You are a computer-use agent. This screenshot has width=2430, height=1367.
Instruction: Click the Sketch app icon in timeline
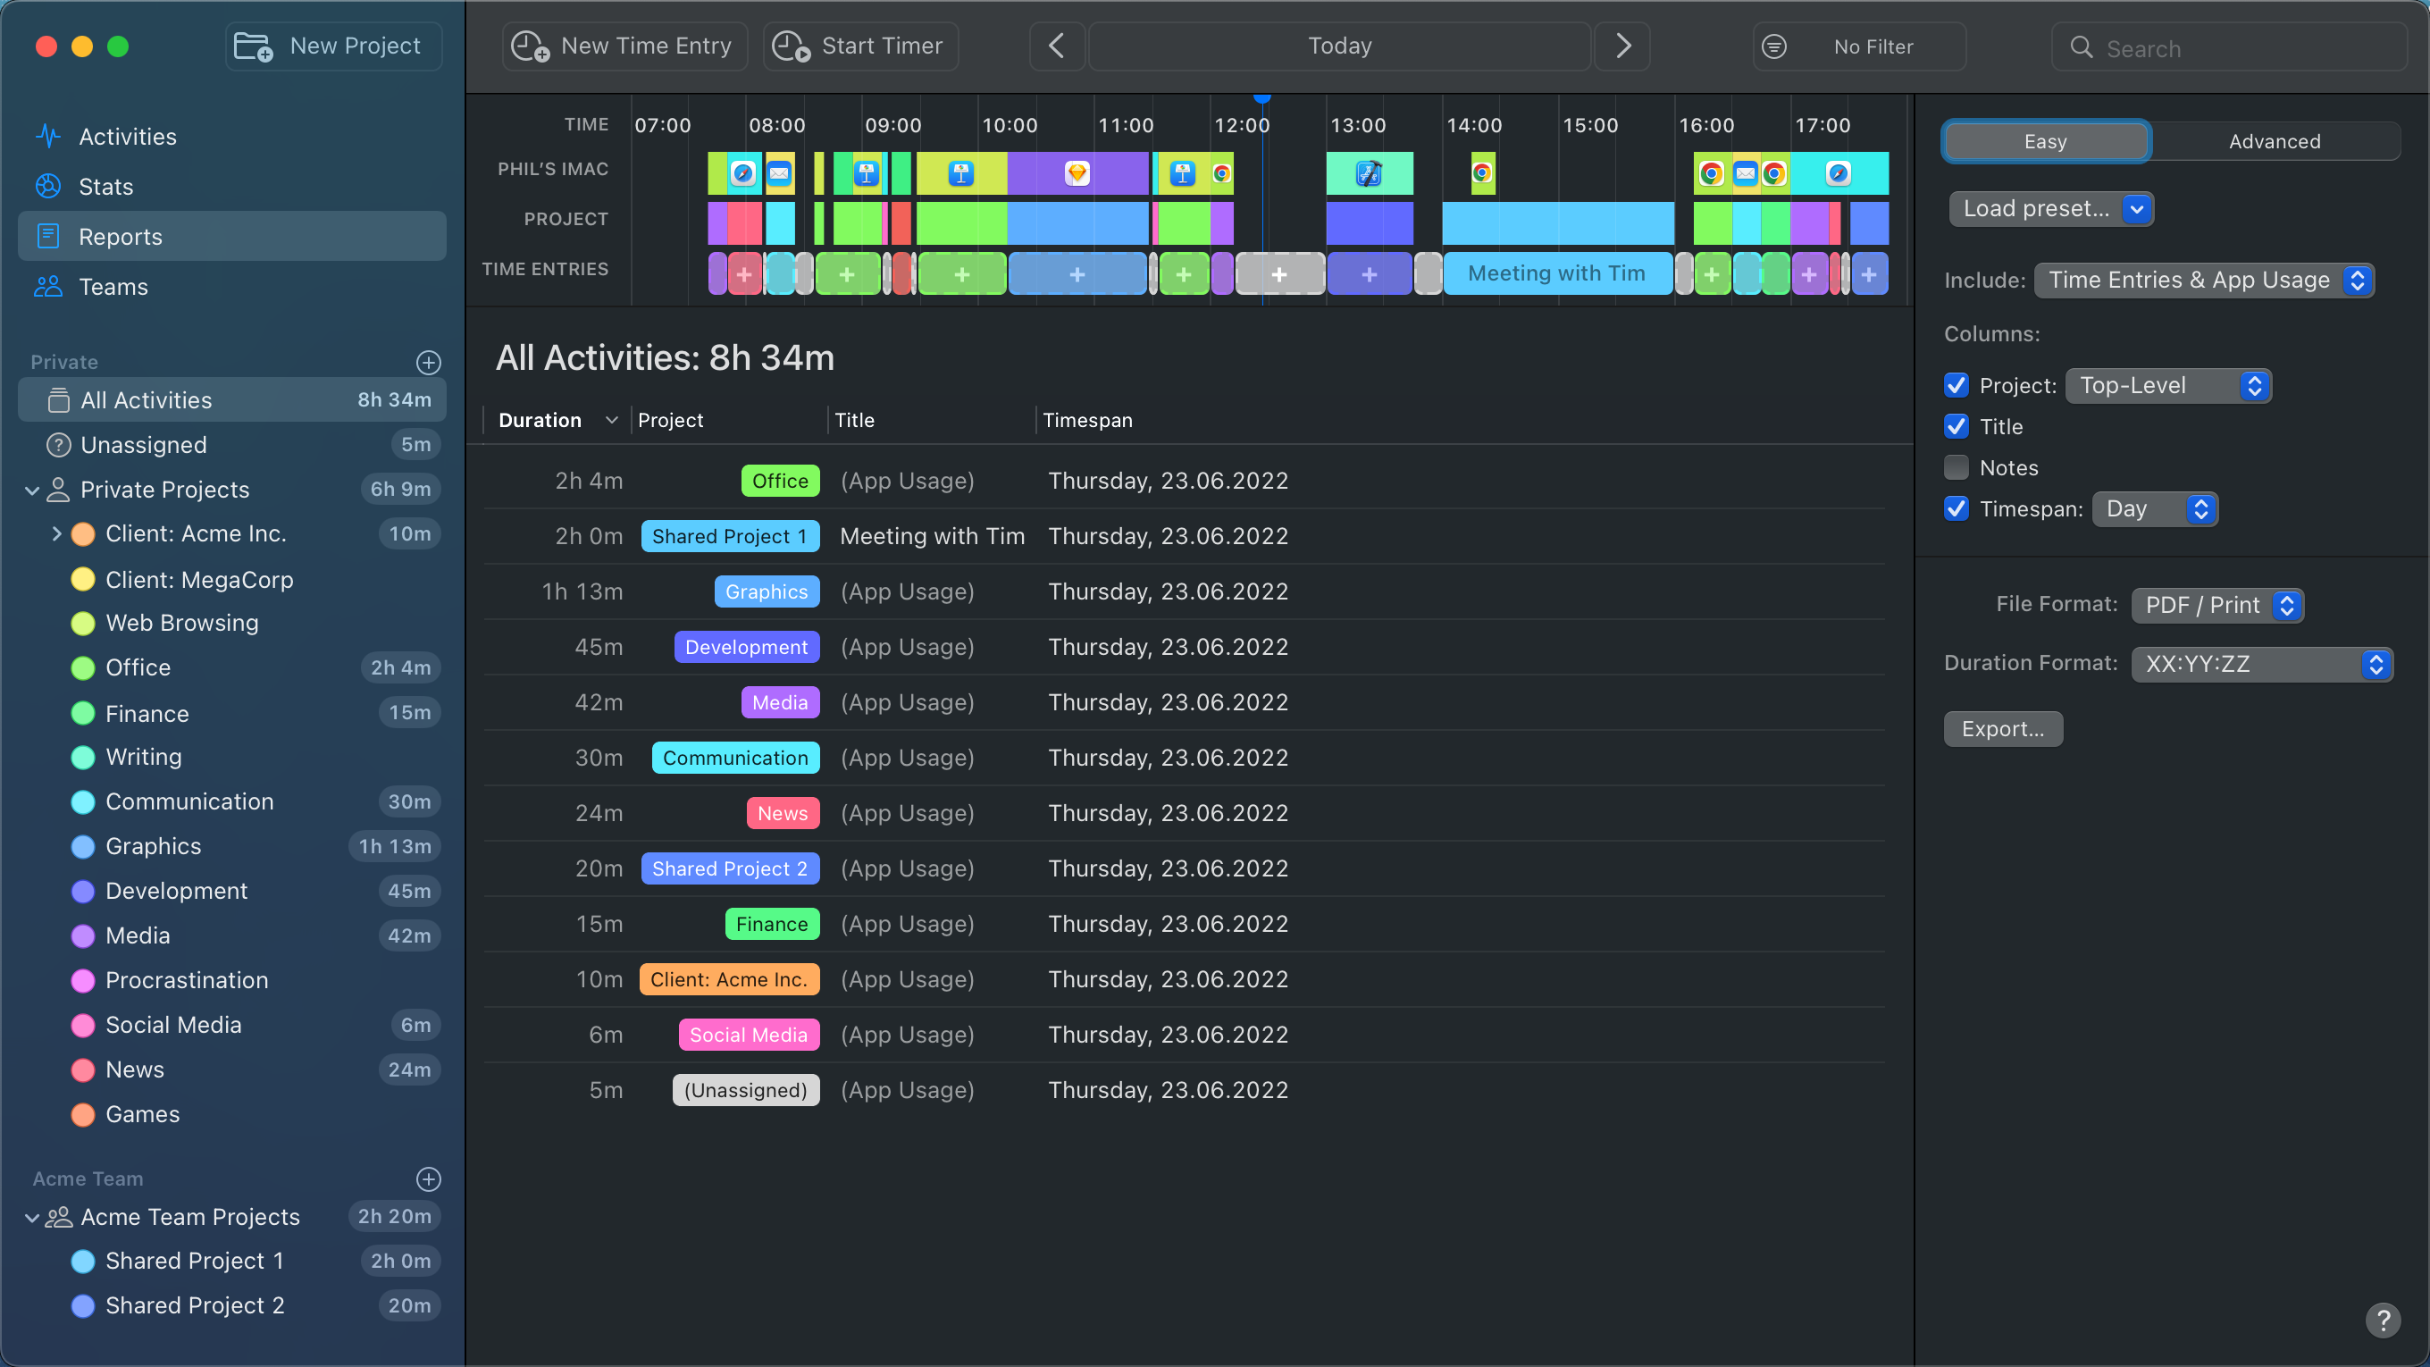[1077, 173]
